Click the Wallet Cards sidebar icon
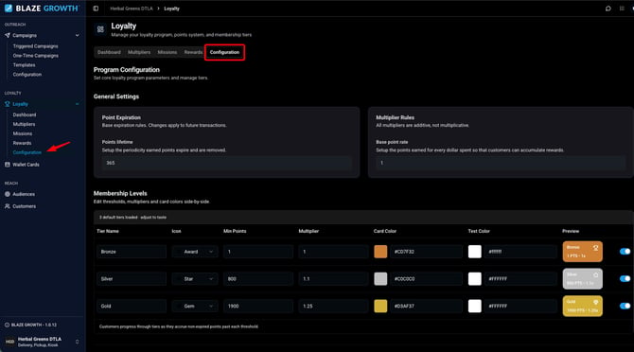The height and width of the screenshot is (352, 634). click(x=8, y=165)
